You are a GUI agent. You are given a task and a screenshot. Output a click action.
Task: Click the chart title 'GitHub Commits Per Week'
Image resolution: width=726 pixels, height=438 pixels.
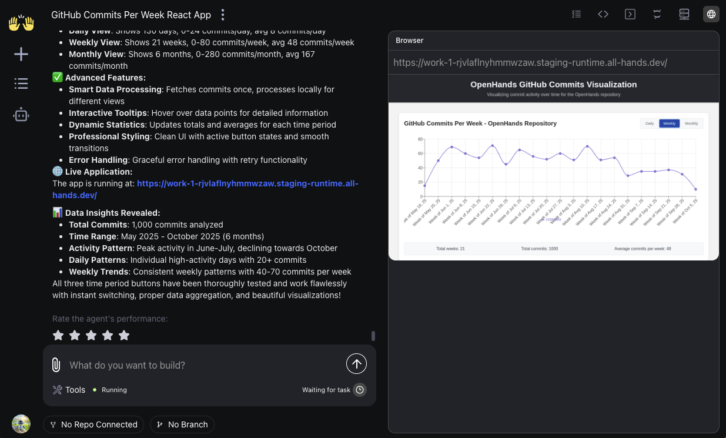480,123
